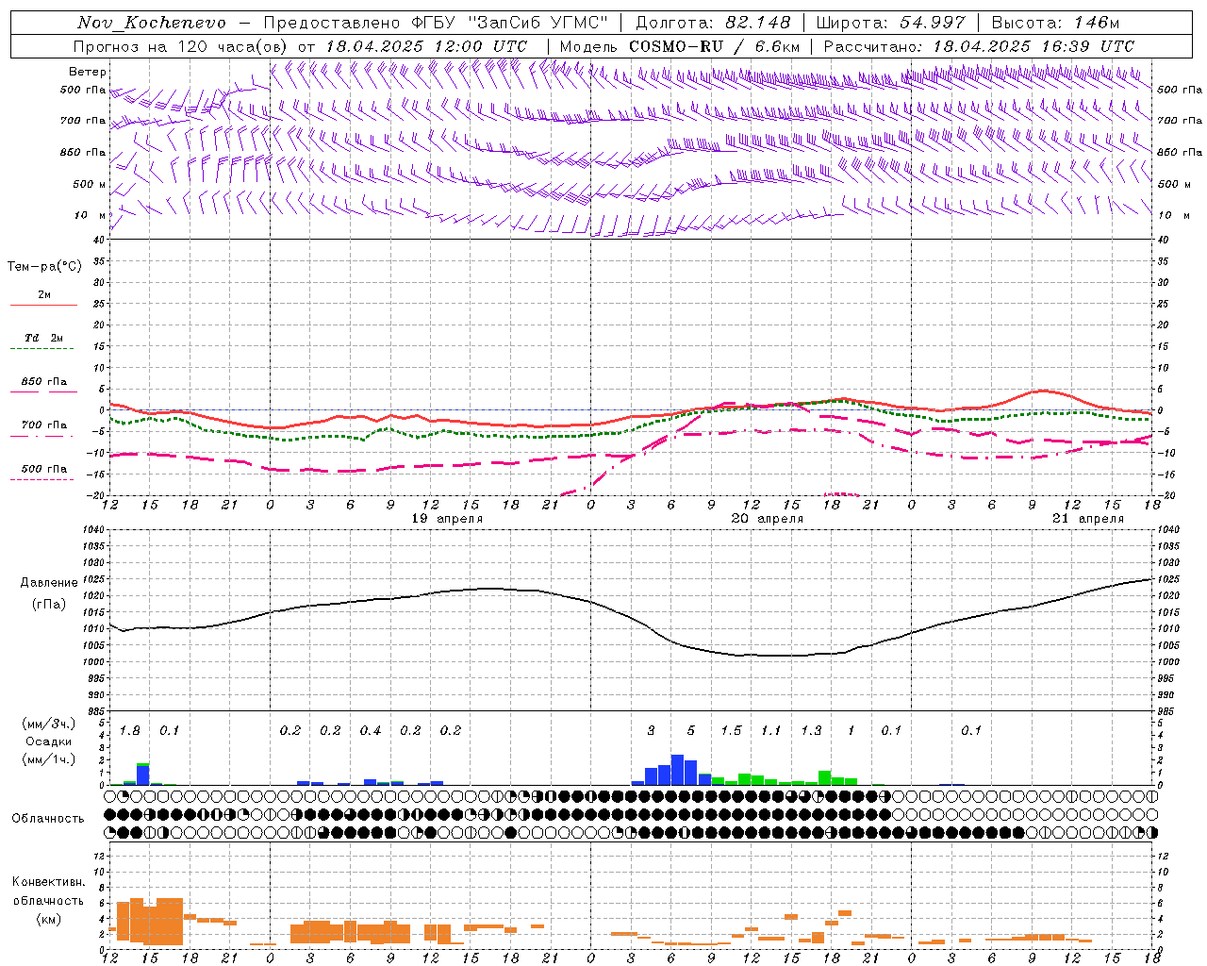Image resolution: width=1207 pixels, height=966 pixels.
Task: Click the 'Ветер' wind panel label
Action: [88, 72]
